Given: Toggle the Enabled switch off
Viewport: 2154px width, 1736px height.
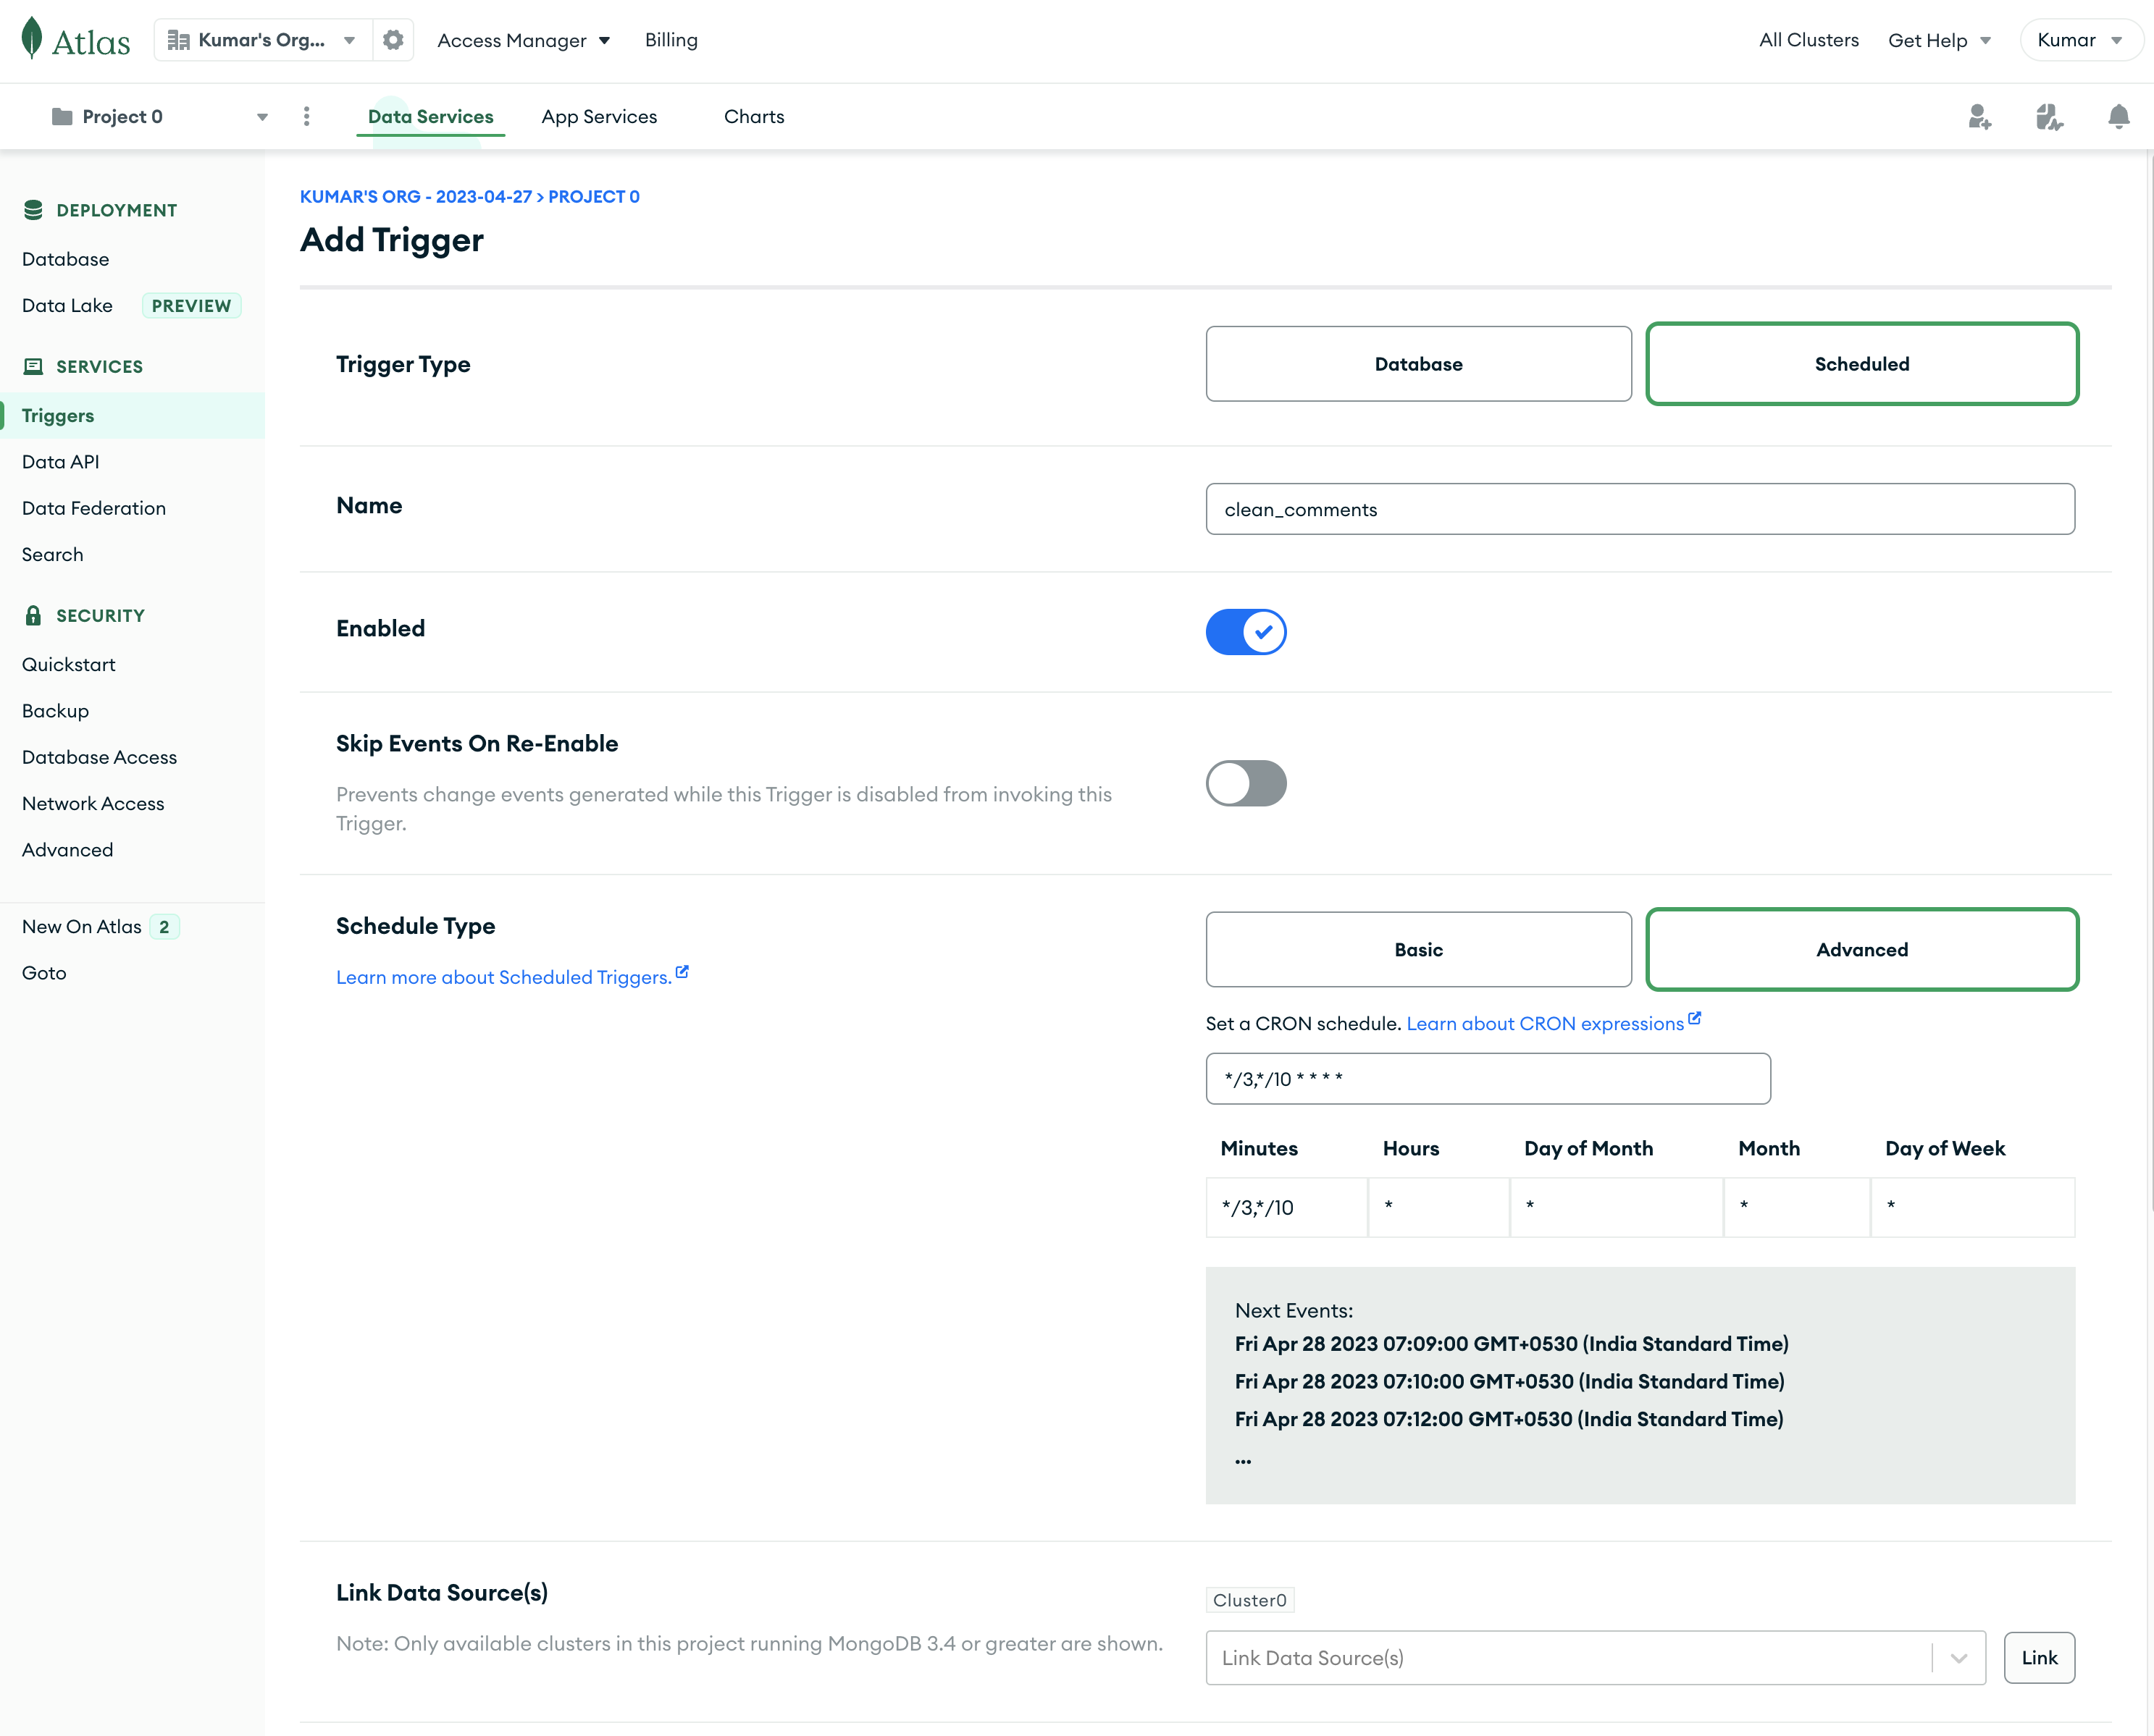Looking at the screenshot, I should pyautogui.click(x=1246, y=632).
